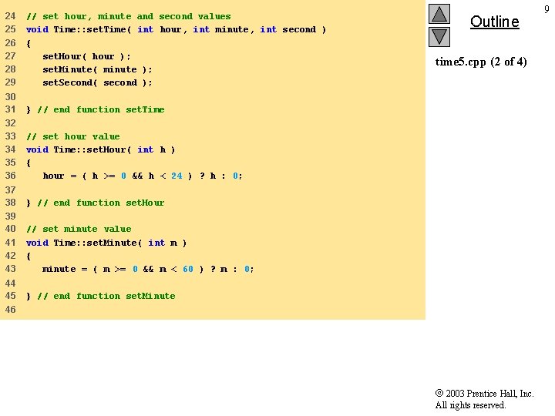
Task: Click the number 24 in the hour condition
Action: coord(177,176)
